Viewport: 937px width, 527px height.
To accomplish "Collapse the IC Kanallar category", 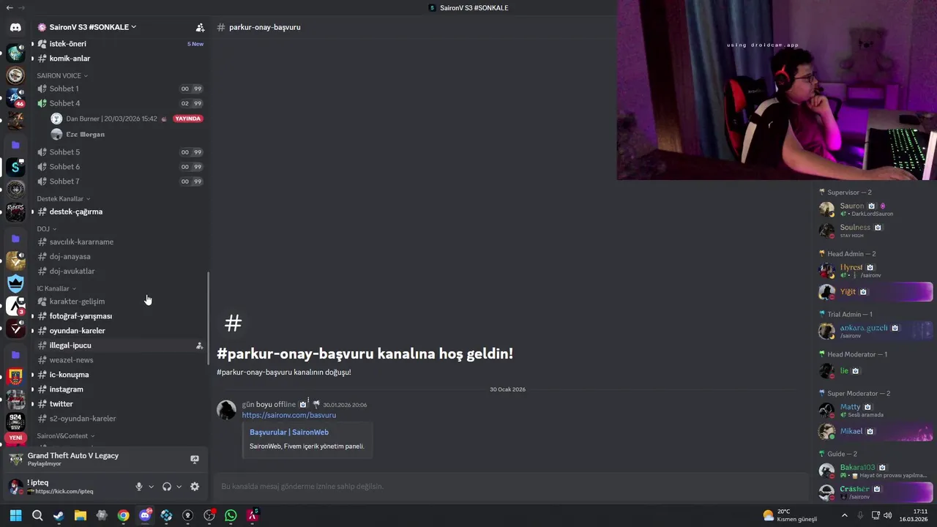I will click(x=56, y=288).
